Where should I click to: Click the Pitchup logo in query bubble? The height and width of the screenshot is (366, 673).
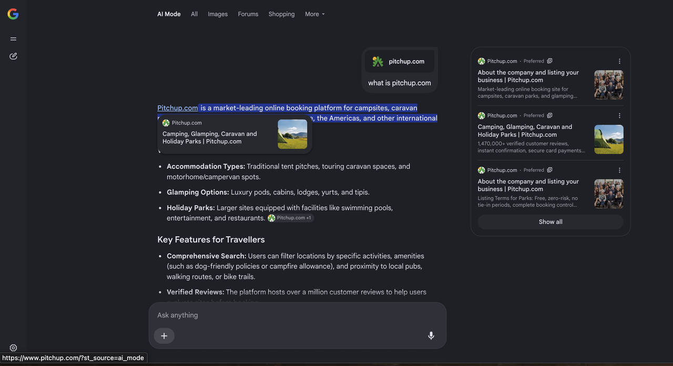click(378, 62)
